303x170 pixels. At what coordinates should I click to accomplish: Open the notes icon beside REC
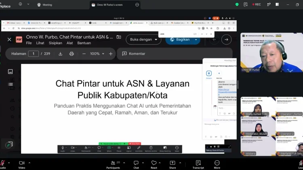click(245, 4)
